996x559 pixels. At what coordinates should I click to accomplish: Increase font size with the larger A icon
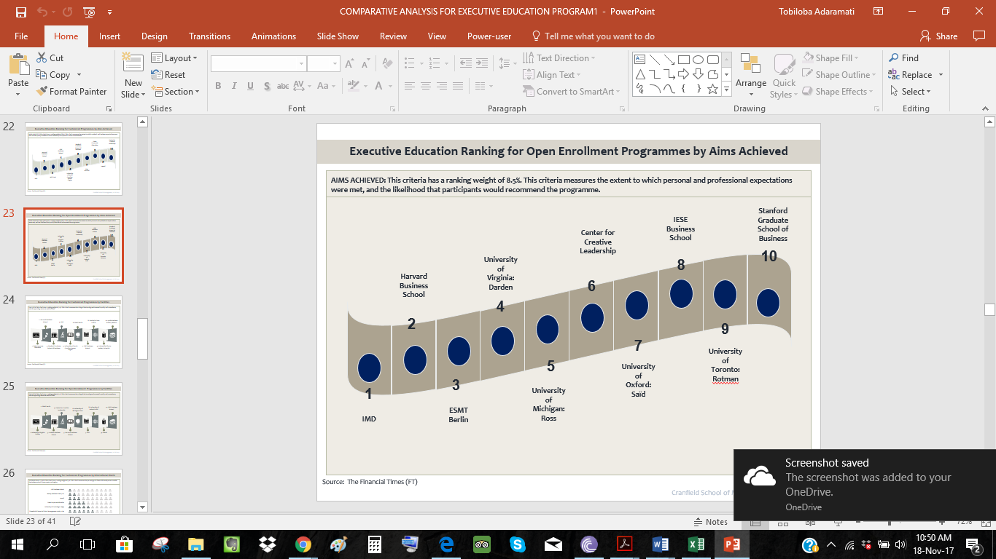coord(349,64)
